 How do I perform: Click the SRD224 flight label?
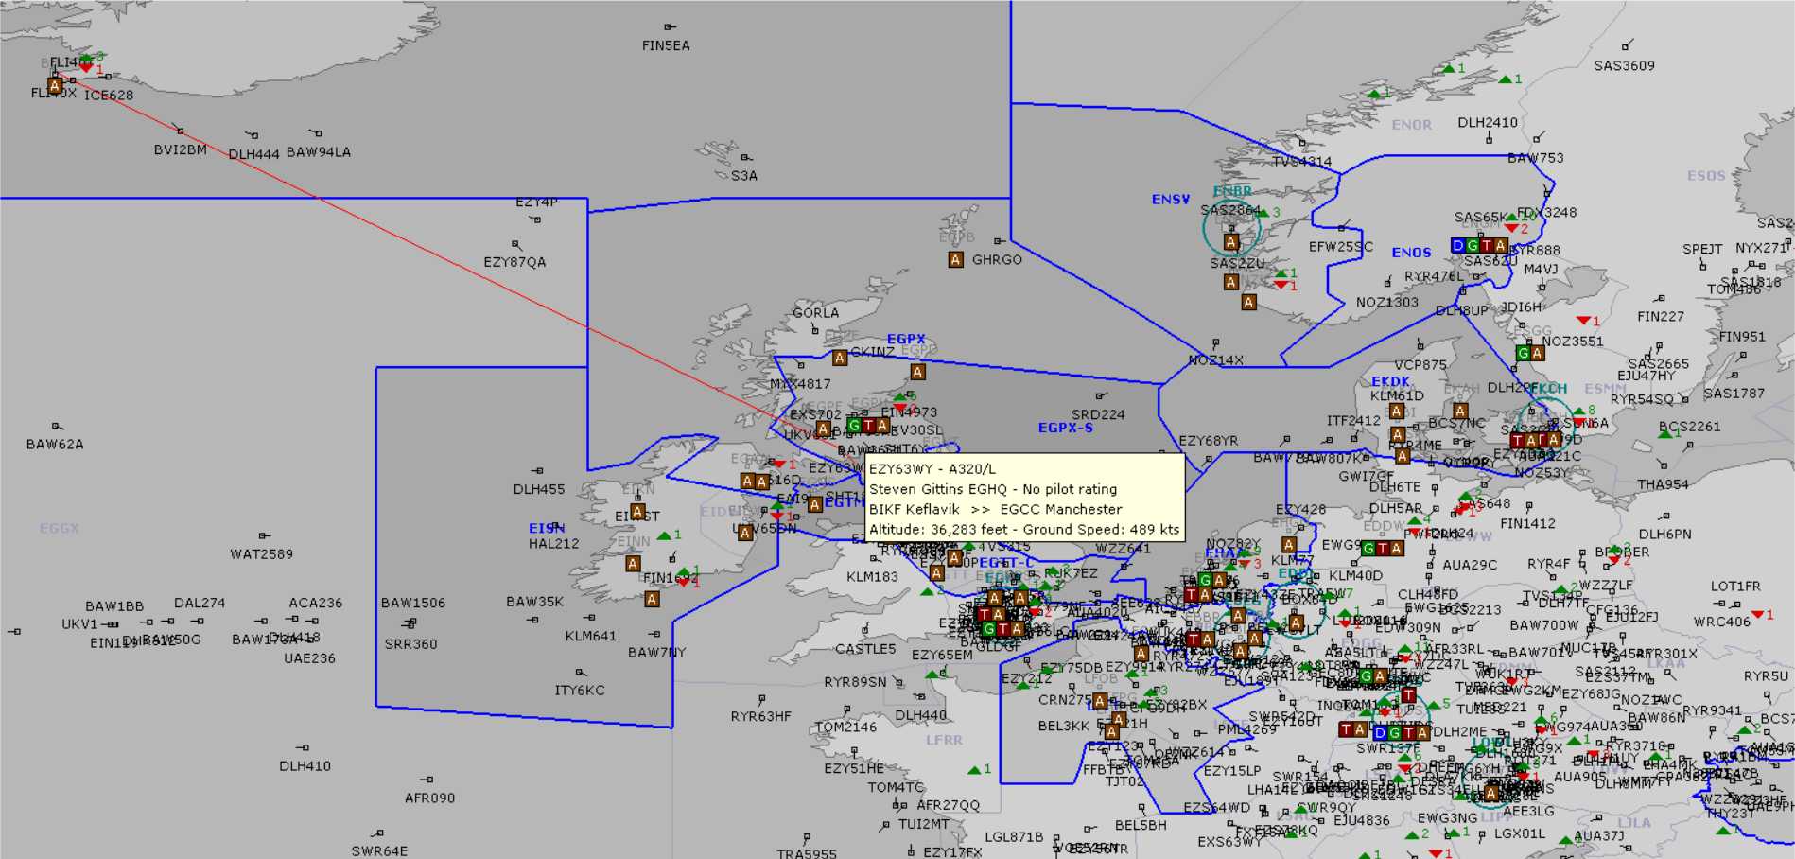1098,415
